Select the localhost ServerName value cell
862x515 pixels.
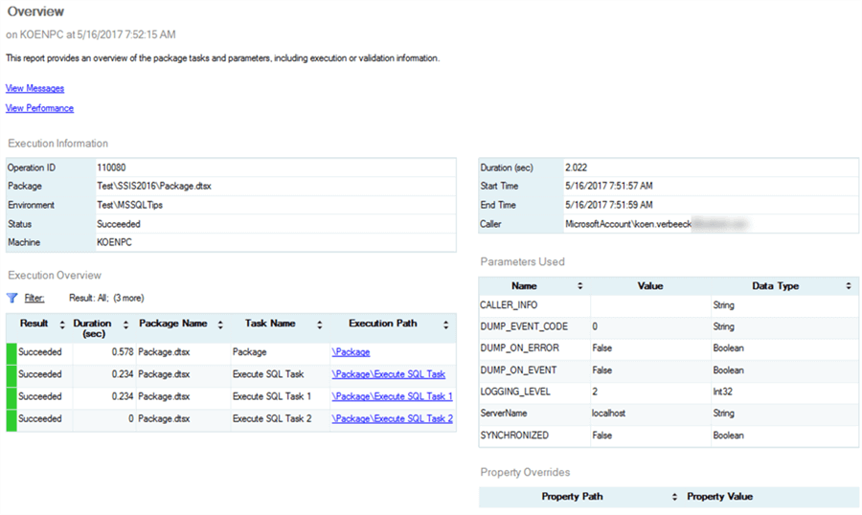pos(610,414)
